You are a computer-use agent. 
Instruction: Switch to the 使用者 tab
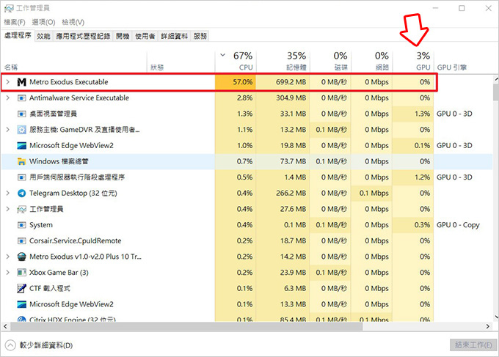pos(145,36)
